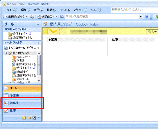Click the Outlook icon in title bar
The width and height of the screenshot is (158, 129).
pos(4,4)
